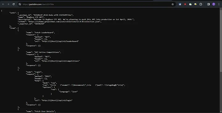Screen dimensions: 222x113
Task: Click the raw body line with uname phenomenal
Action: click(84, 85)
